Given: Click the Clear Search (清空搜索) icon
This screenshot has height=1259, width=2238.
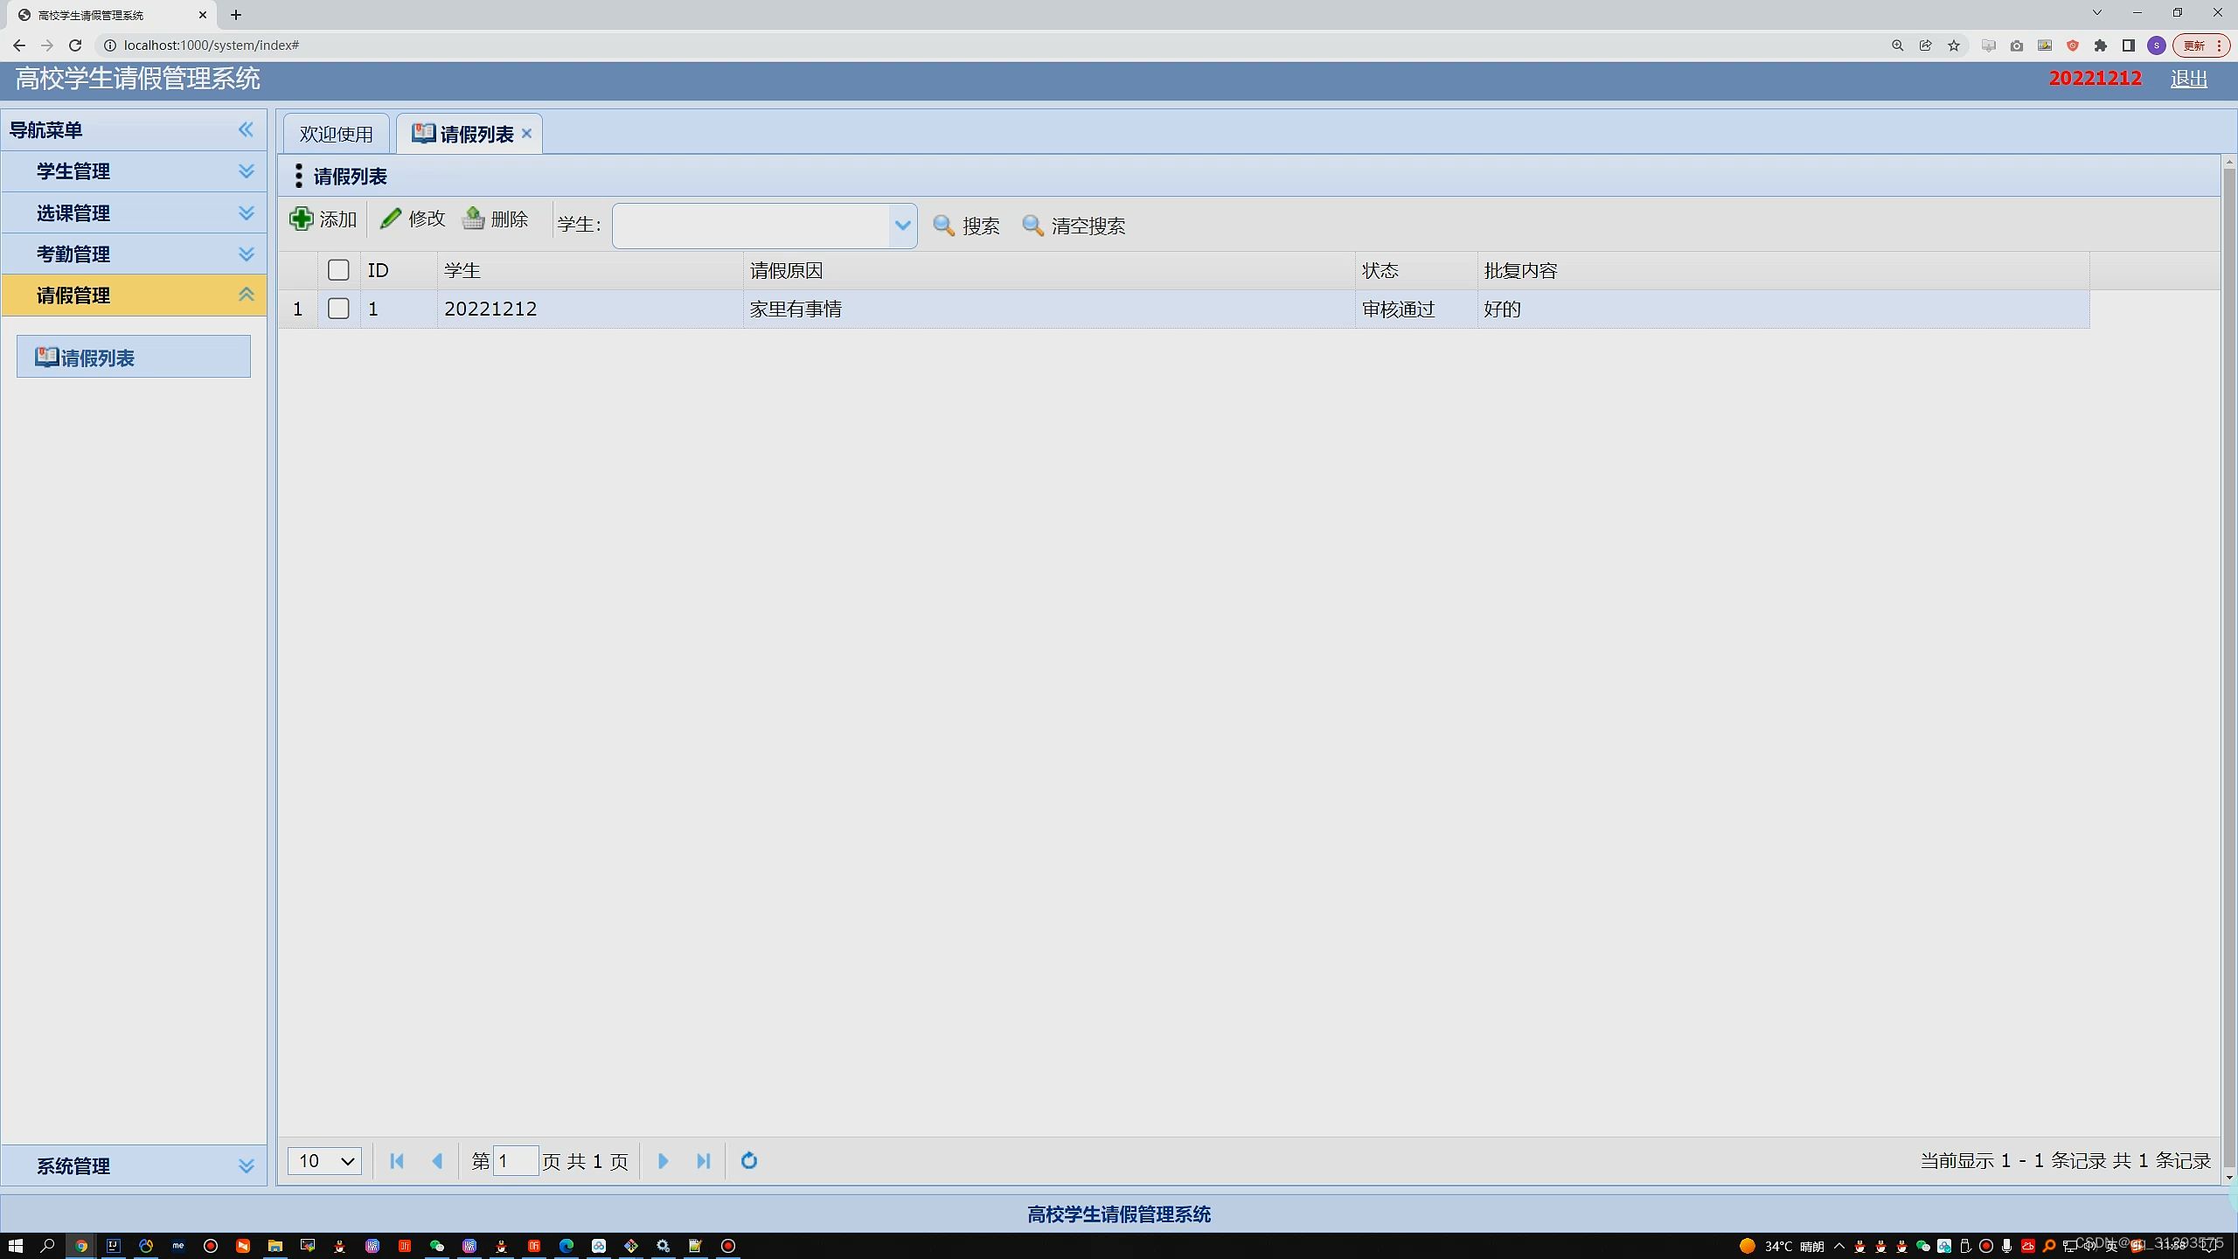Looking at the screenshot, I should pyautogui.click(x=1032, y=226).
